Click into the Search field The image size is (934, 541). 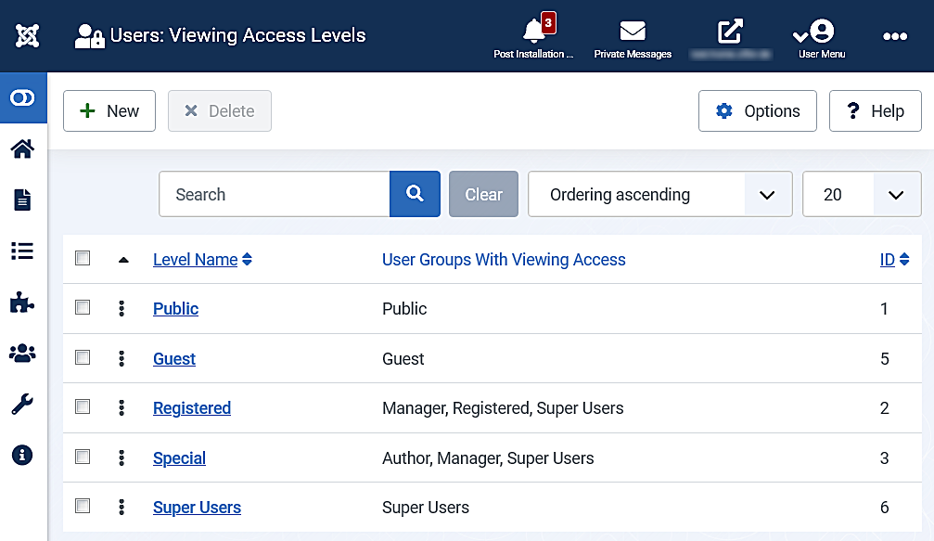pyautogui.click(x=275, y=195)
